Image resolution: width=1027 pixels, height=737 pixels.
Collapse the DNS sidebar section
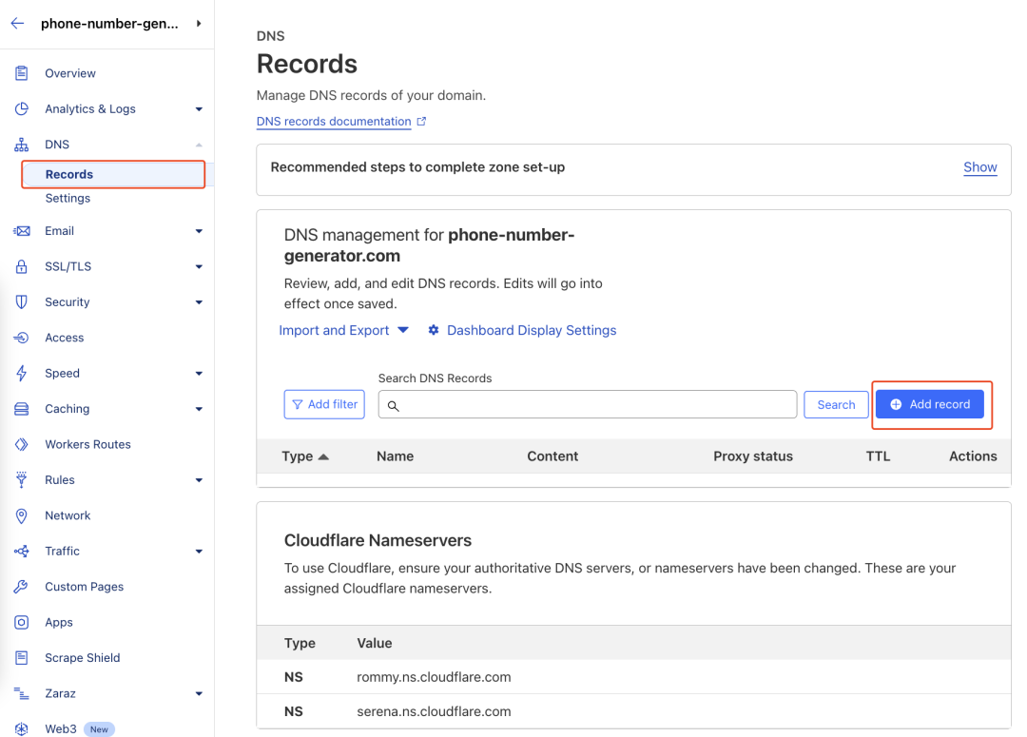[x=199, y=145]
